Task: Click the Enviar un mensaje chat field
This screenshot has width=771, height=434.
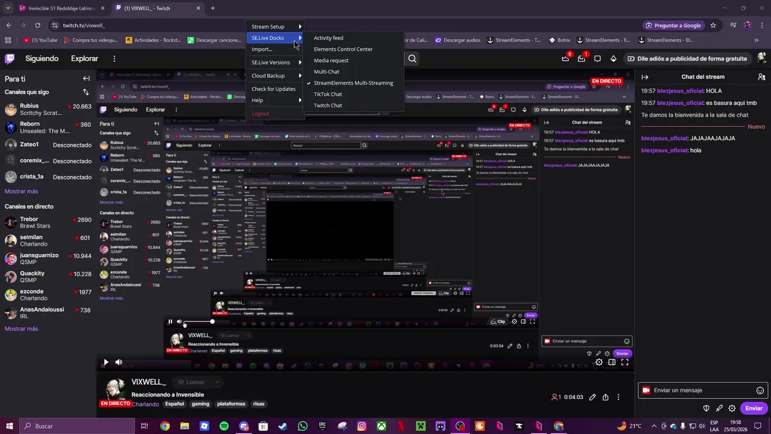Action: 702,391
